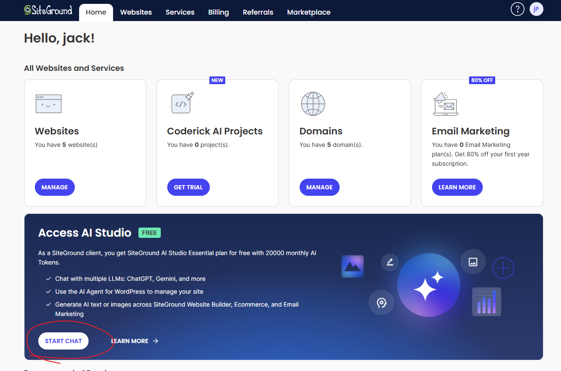Open the help question mark icon

click(517, 9)
